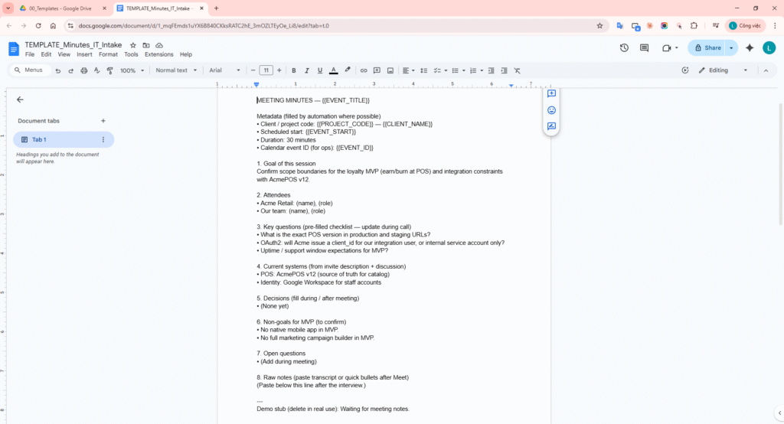Click the Gemini sparkle icon

[x=750, y=47]
